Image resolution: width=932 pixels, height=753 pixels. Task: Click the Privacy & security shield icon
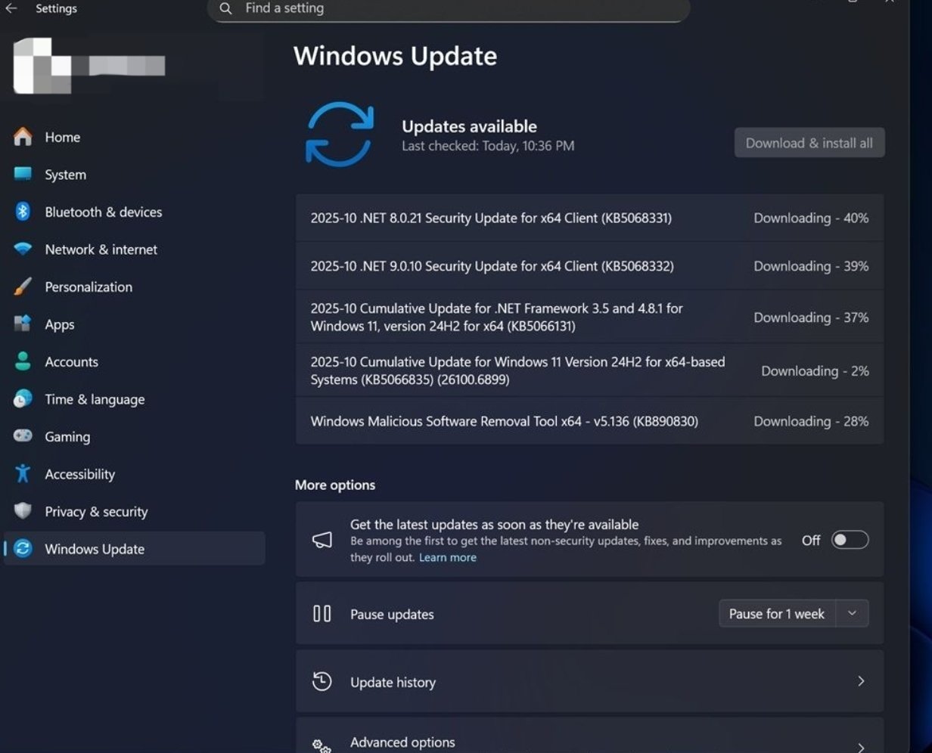(x=23, y=511)
